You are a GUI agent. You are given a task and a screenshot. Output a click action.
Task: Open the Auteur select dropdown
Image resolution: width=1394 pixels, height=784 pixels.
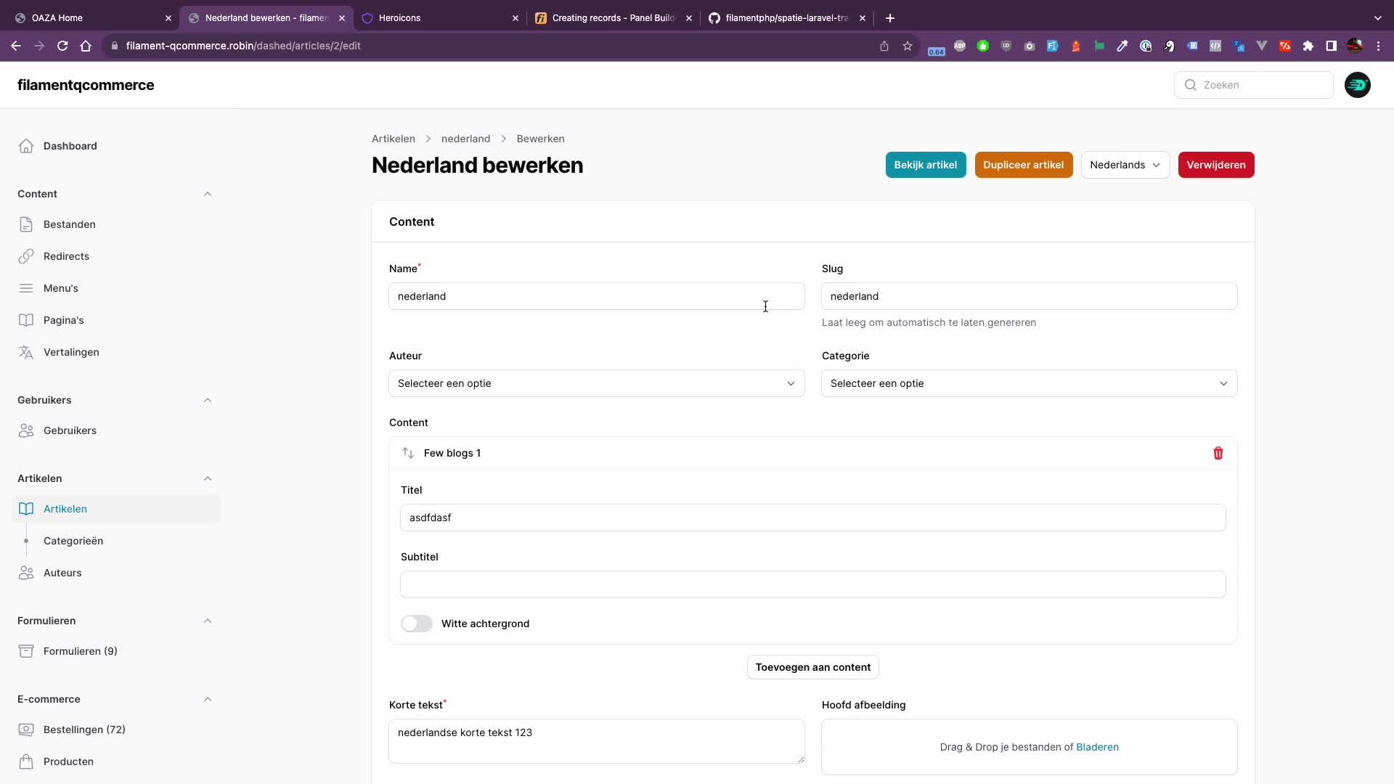(596, 383)
